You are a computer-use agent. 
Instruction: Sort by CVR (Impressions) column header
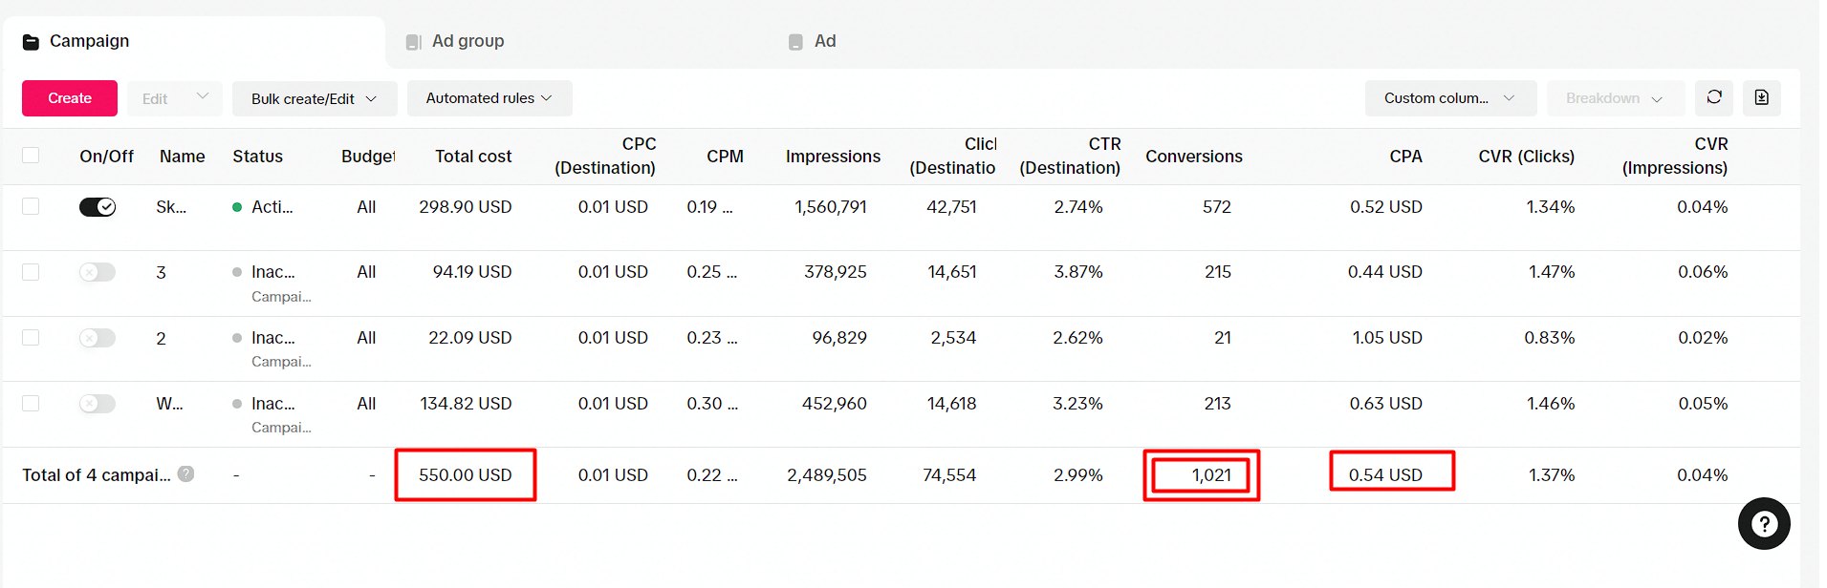tap(1675, 156)
